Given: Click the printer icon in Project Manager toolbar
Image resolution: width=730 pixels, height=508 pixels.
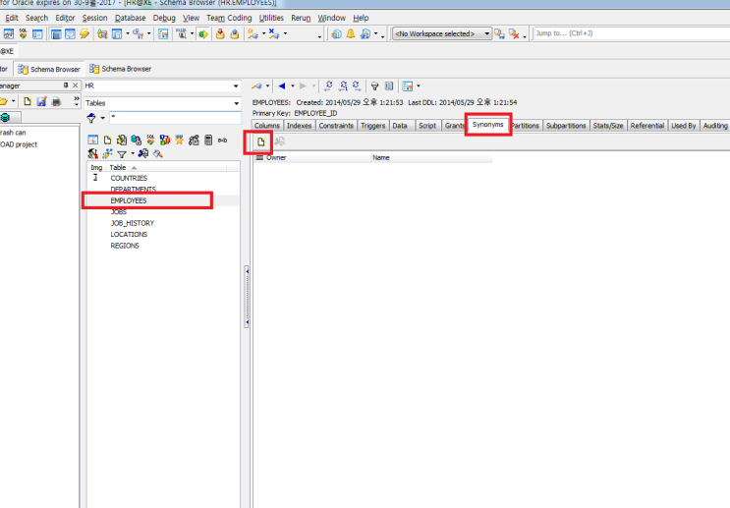Looking at the screenshot, I should (56, 101).
